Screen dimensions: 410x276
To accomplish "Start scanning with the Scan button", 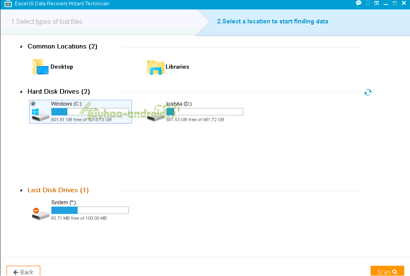I will (x=387, y=271).
